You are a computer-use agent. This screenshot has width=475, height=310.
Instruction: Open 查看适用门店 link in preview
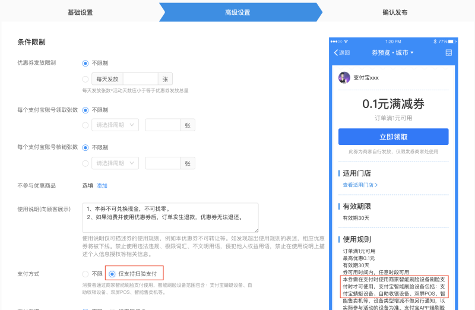(360, 185)
